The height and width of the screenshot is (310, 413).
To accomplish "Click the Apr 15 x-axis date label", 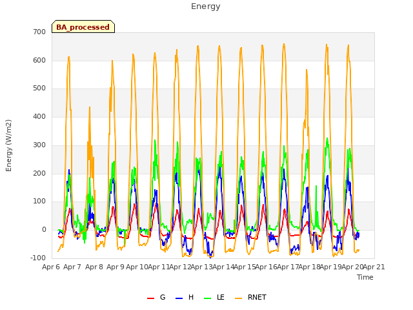I will [245, 267].
